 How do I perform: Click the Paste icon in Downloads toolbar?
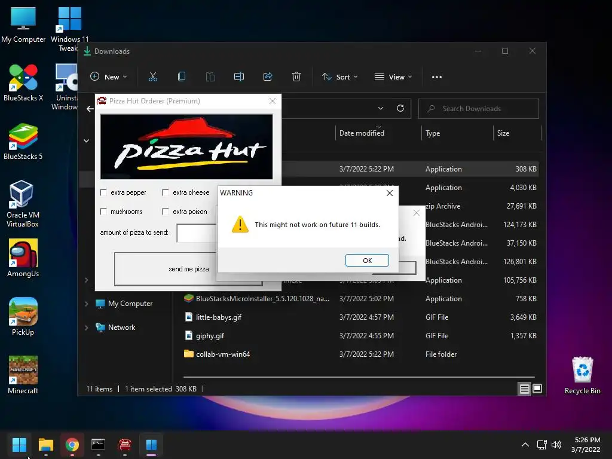click(210, 76)
